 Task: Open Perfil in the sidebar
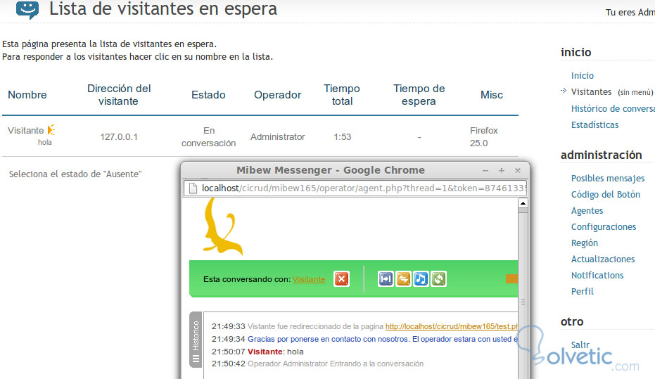tap(583, 291)
